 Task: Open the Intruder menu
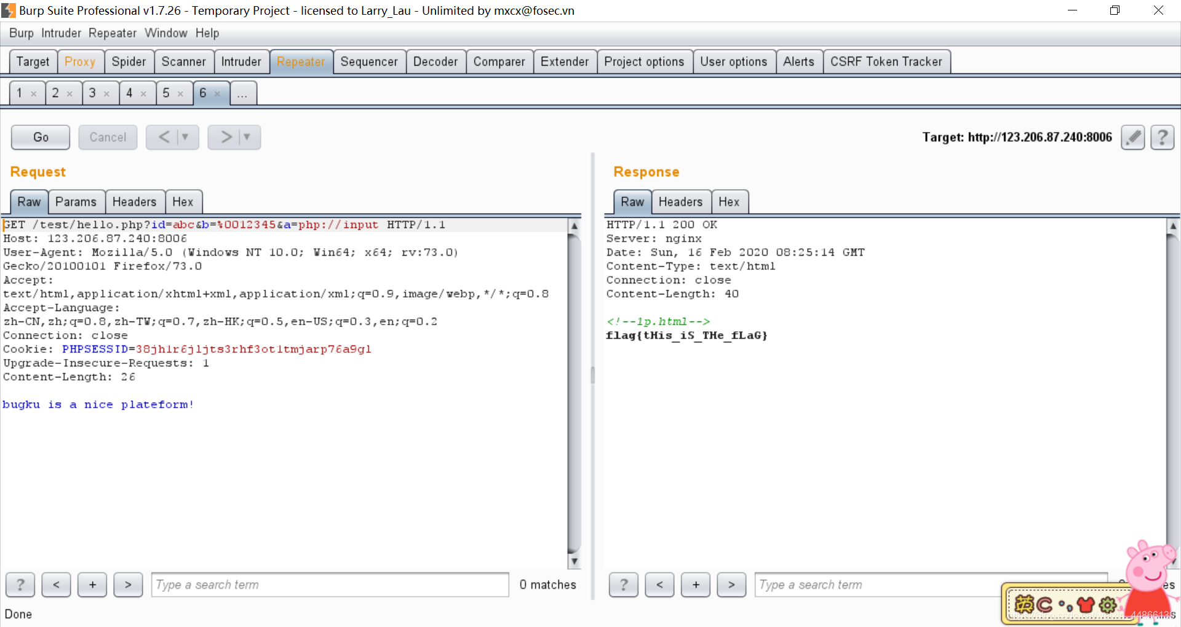[61, 33]
